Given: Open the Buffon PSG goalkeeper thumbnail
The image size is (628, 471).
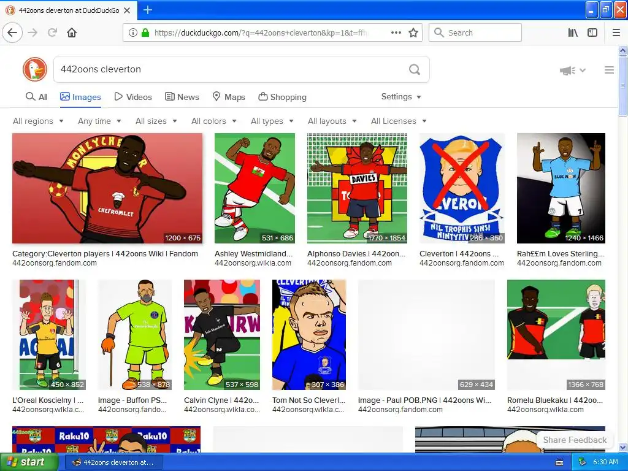Looking at the screenshot, I should 134,335.
